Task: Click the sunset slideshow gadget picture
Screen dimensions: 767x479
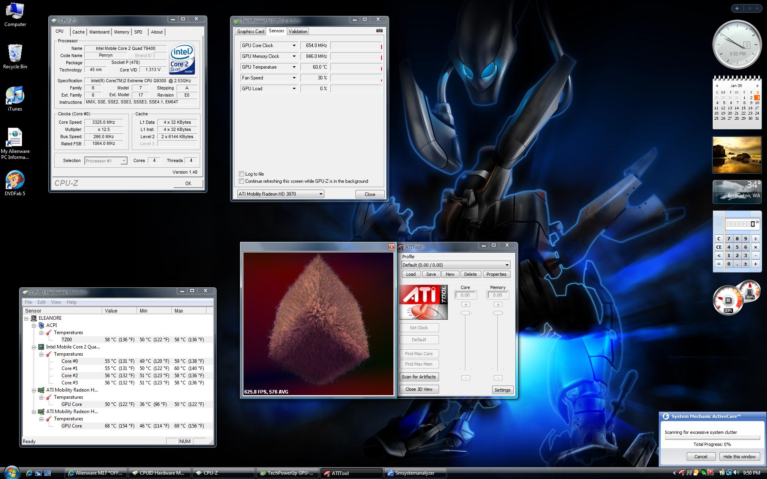Action: [x=737, y=155]
